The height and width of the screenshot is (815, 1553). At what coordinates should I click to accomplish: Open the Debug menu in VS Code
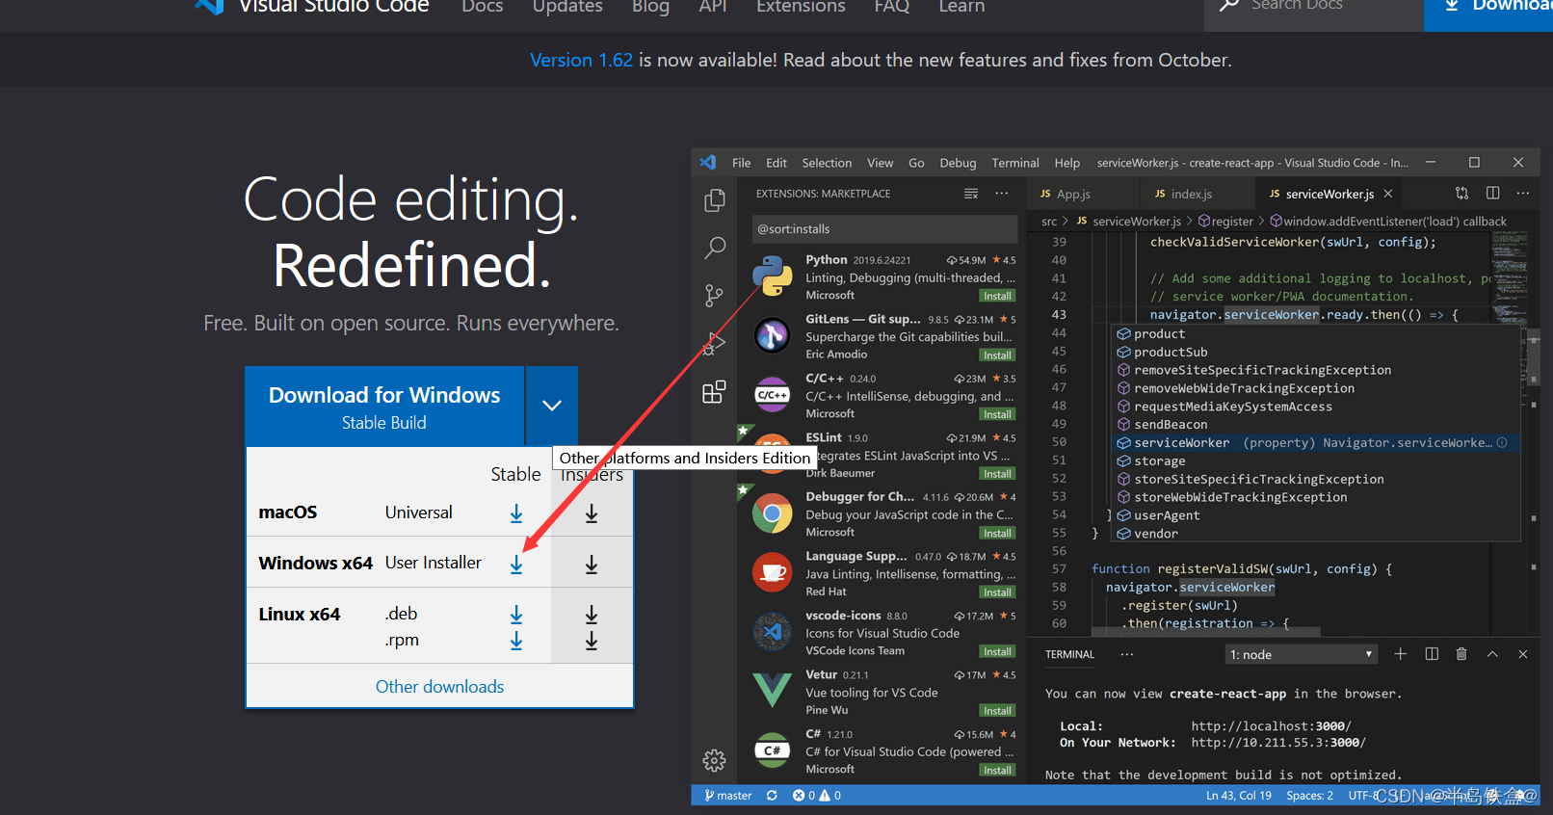point(958,163)
